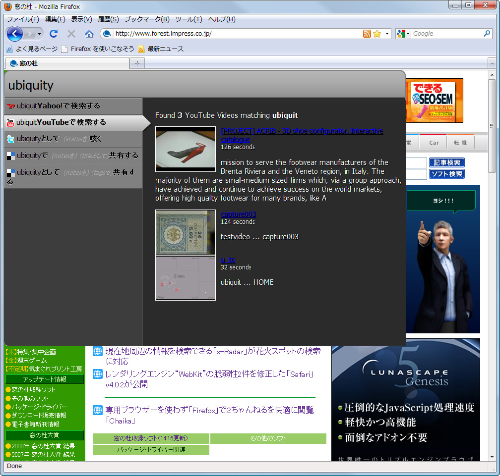Click the ACRIB shoe video thumbnail

point(185,149)
